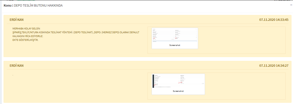Click the Konu label in header
This screenshot has height=104, width=293.
pyautogui.click(x=8, y=5)
